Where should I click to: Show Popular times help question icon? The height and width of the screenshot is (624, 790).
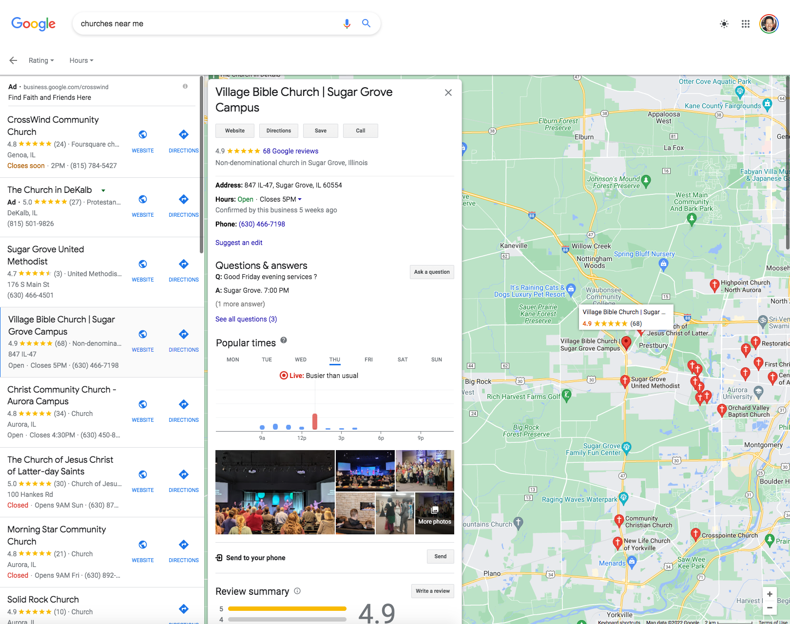click(x=284, y=340)
